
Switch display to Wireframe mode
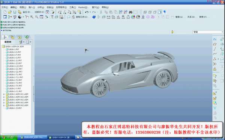click(x=145, y=12)
